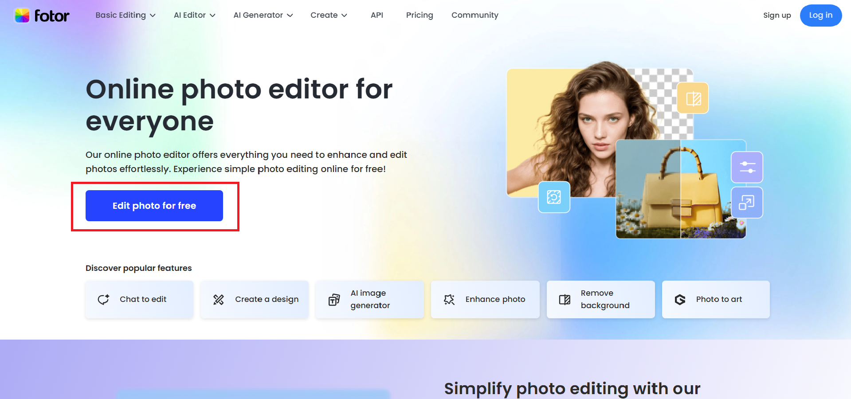The width and height of the screenshot is (851, 399).
Task: Click Edit photo for free
Action: pos(154,206)
